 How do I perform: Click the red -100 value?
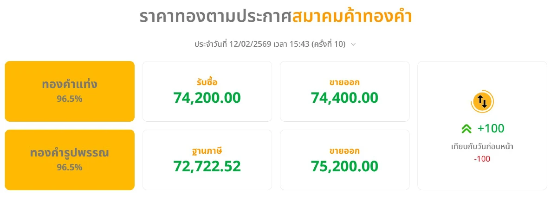click(482, 159)
